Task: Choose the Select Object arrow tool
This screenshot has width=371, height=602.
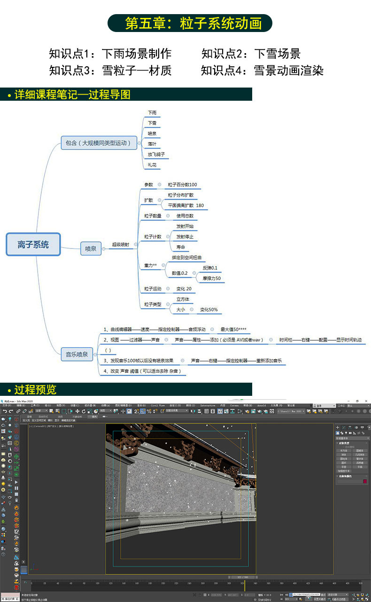Action: [x=51, y=411]
